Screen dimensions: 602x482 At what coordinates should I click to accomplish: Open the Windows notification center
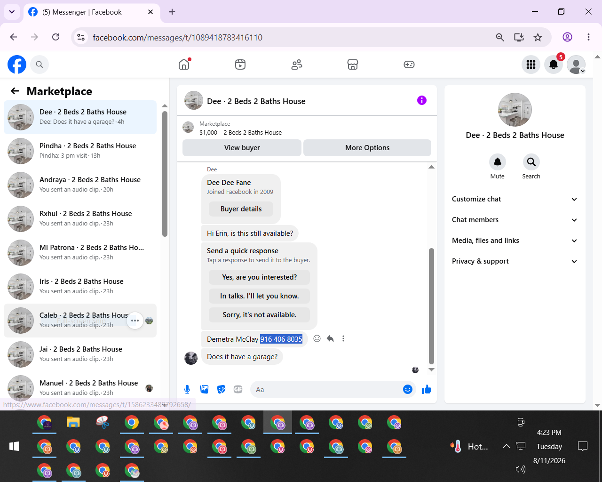(x=583, y=446)
